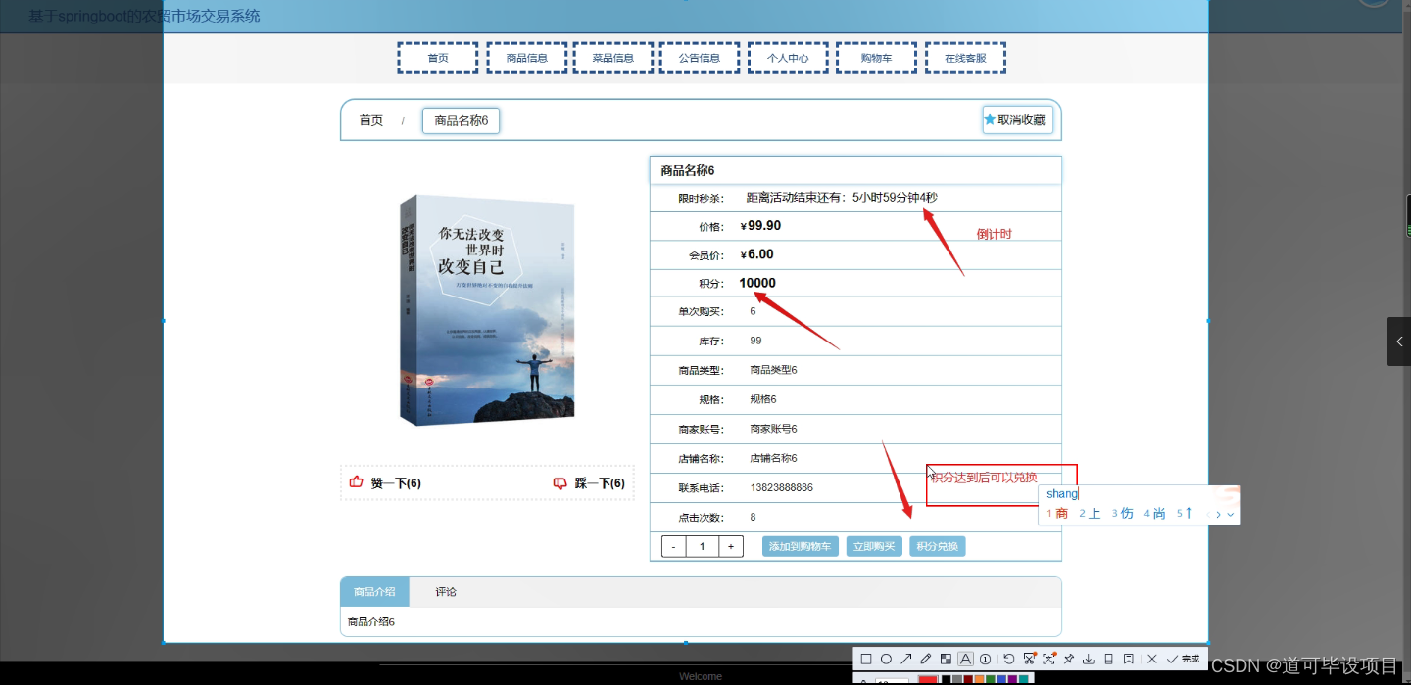Increase quantity with the plus stepper
Viewport: 1411px width, 685px height.
click(x=731, y=546)
